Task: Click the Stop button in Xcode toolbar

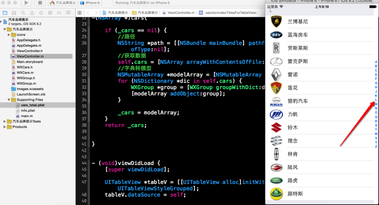Action: [x=40, y=3]
